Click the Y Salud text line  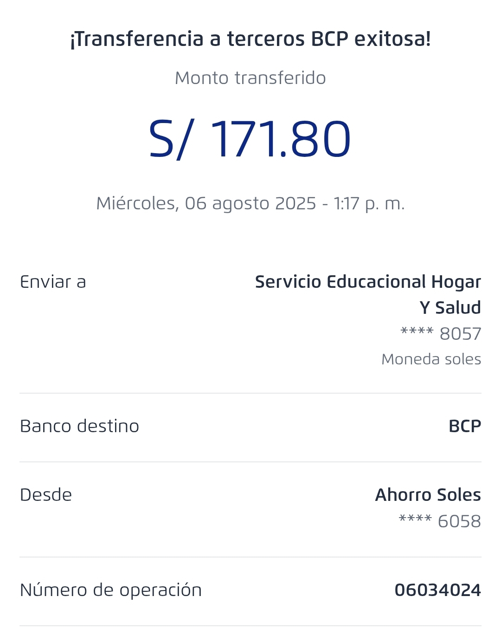[450, 308]
